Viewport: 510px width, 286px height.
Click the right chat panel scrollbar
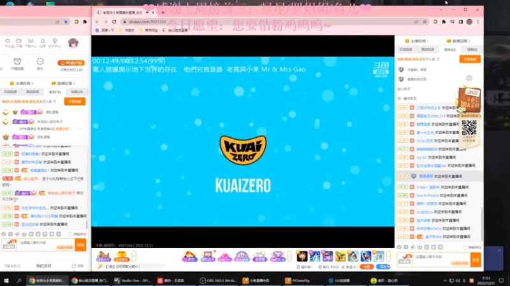tap(482, 224)
